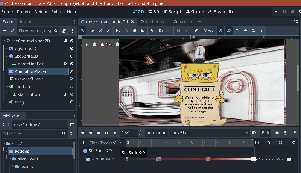301x173 pixels.
Task: Toggle visibility of bgSprite2D
Action: [x=71, y=49]
